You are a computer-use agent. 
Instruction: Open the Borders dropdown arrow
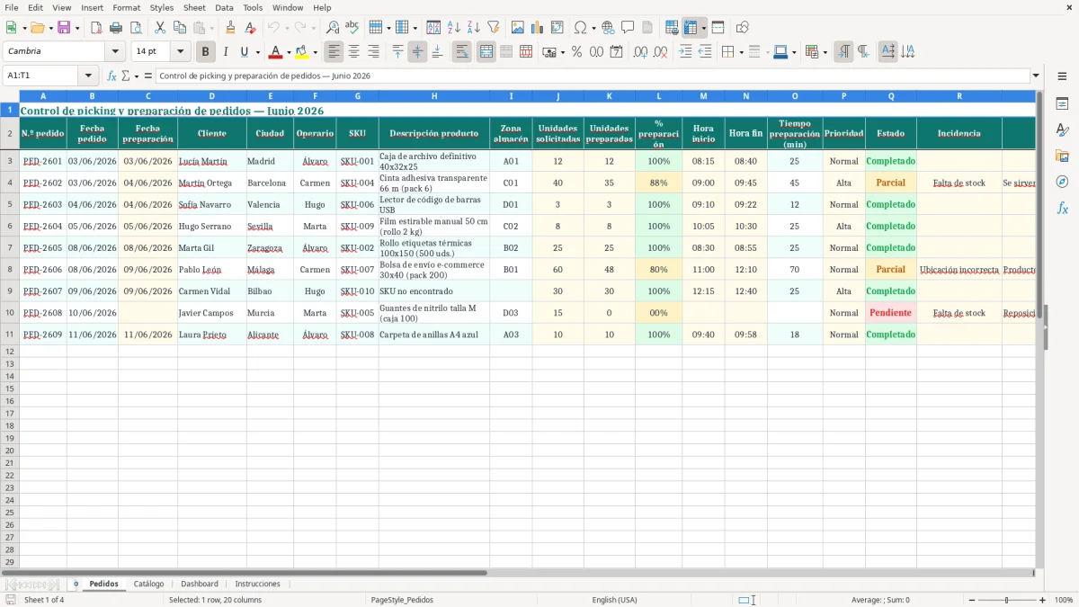click(742, 52)
